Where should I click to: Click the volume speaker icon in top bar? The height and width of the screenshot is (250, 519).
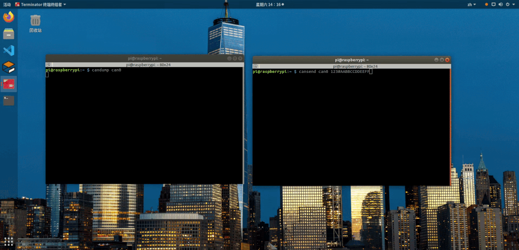500,4
